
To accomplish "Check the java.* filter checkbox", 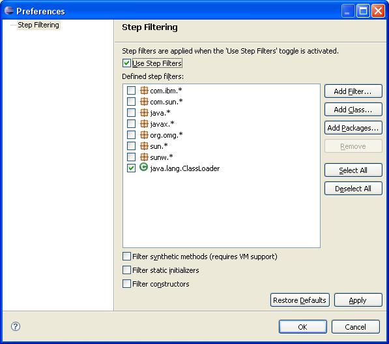I will (131, 112).
